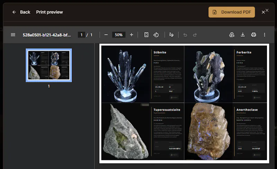Go Back from print preview
This screenshot has height=169, width=277.
tap(21, 12)
